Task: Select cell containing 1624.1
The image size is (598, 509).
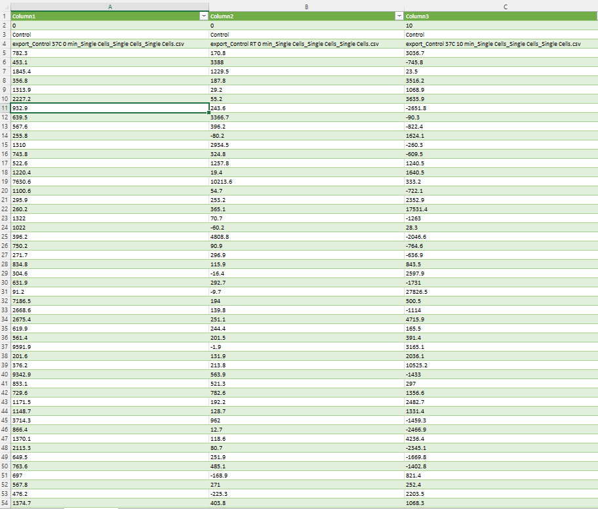Action: click(x=501, y=136)
